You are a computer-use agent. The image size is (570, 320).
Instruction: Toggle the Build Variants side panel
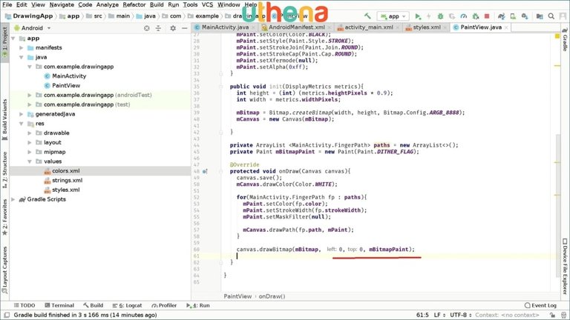click(x=4, y=119)
